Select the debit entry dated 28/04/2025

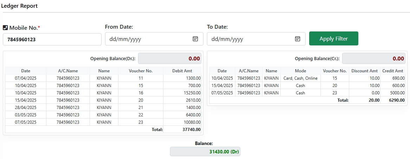click(x=103, y=108)
